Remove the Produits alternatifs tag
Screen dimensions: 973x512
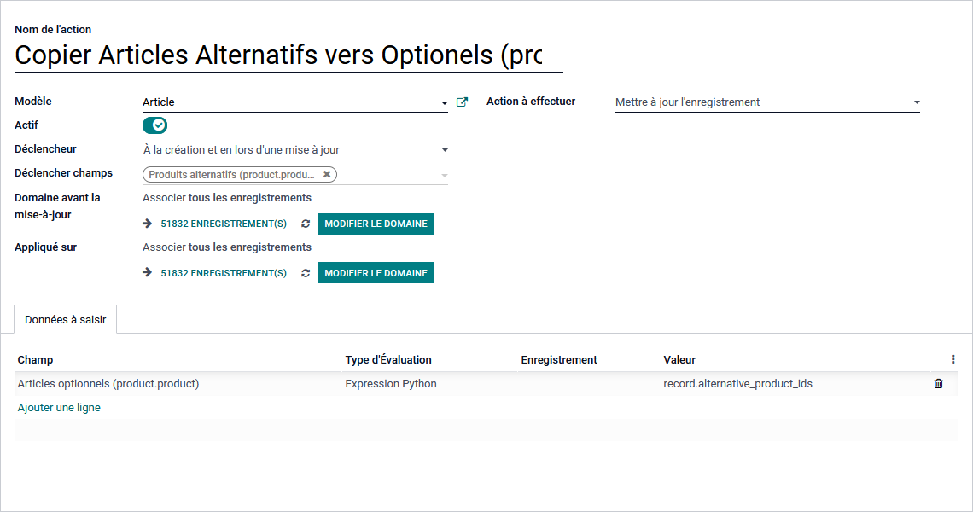point(327,174)
